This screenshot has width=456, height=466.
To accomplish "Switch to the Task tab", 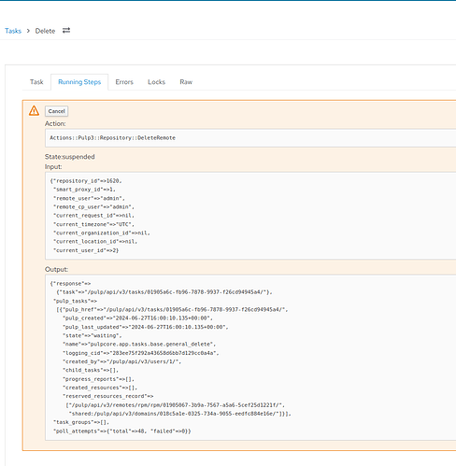I will point(36,82).
